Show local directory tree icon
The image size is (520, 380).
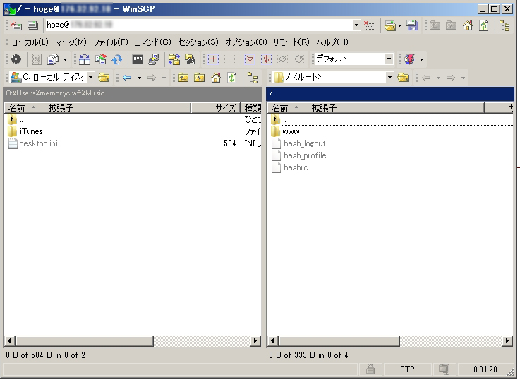click(x=253, y=78)
